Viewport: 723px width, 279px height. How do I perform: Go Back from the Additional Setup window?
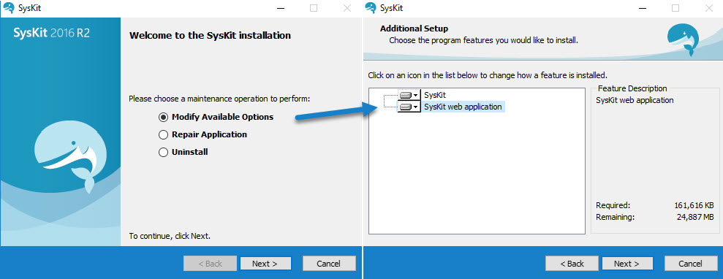572,264
